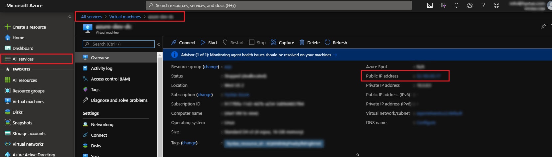This screenshot has width=552, height=157.
Task: Click the Azure search bar
Action: [x=279, y=5]
